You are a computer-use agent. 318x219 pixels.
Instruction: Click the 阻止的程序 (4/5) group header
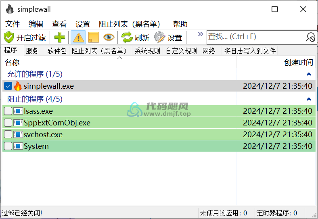[35, 99]
